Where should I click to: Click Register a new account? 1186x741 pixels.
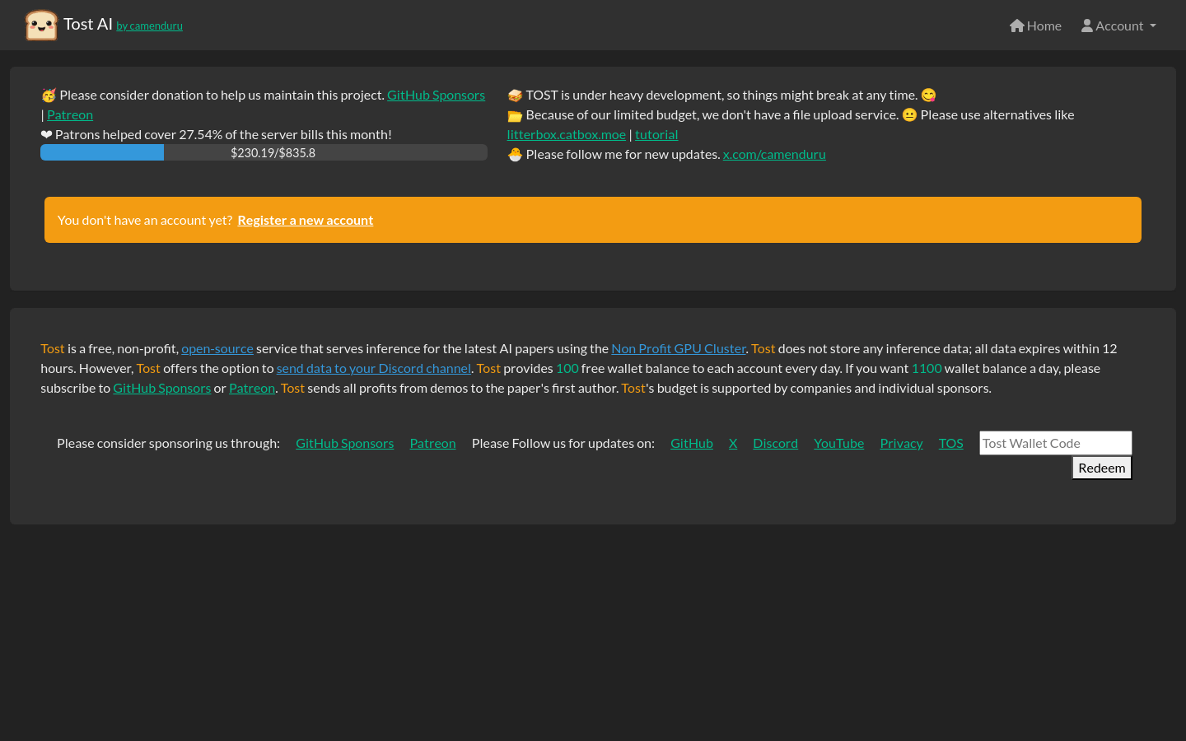point(305,220)
